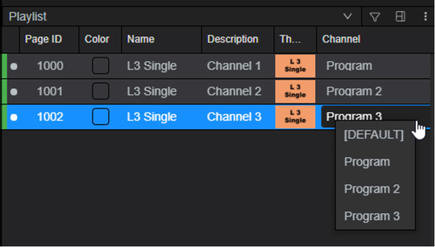This screenshot has height=247, width=435.
Task: Open the Playlist kebab options menu
Action: click(425, 17)
